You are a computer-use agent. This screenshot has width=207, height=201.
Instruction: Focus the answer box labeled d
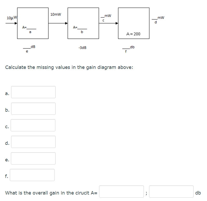(33, 142)
